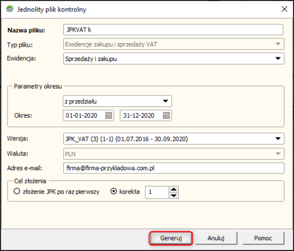The height and width of the screenshot is (251, 294).
Task: Open the Waluta PLN dropdown arrow
Action: [x=278, y=154]
